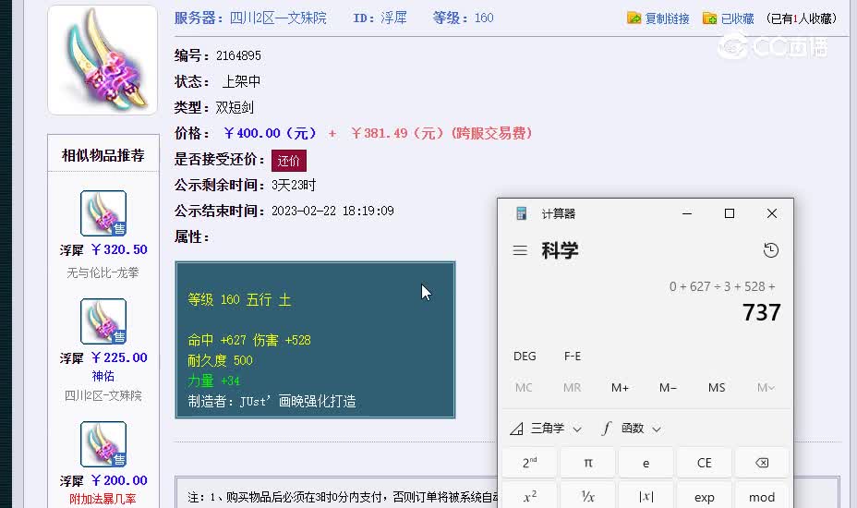Screen dimensions: 857x508
Task: Open similar item thumbnail above ￥225.00
Action: (103, 321)
